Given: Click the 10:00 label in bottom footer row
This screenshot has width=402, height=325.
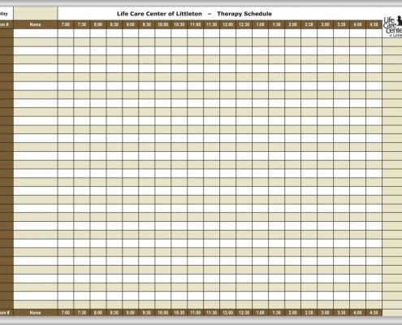Looking at the screenshot, I should coord(162,313).
